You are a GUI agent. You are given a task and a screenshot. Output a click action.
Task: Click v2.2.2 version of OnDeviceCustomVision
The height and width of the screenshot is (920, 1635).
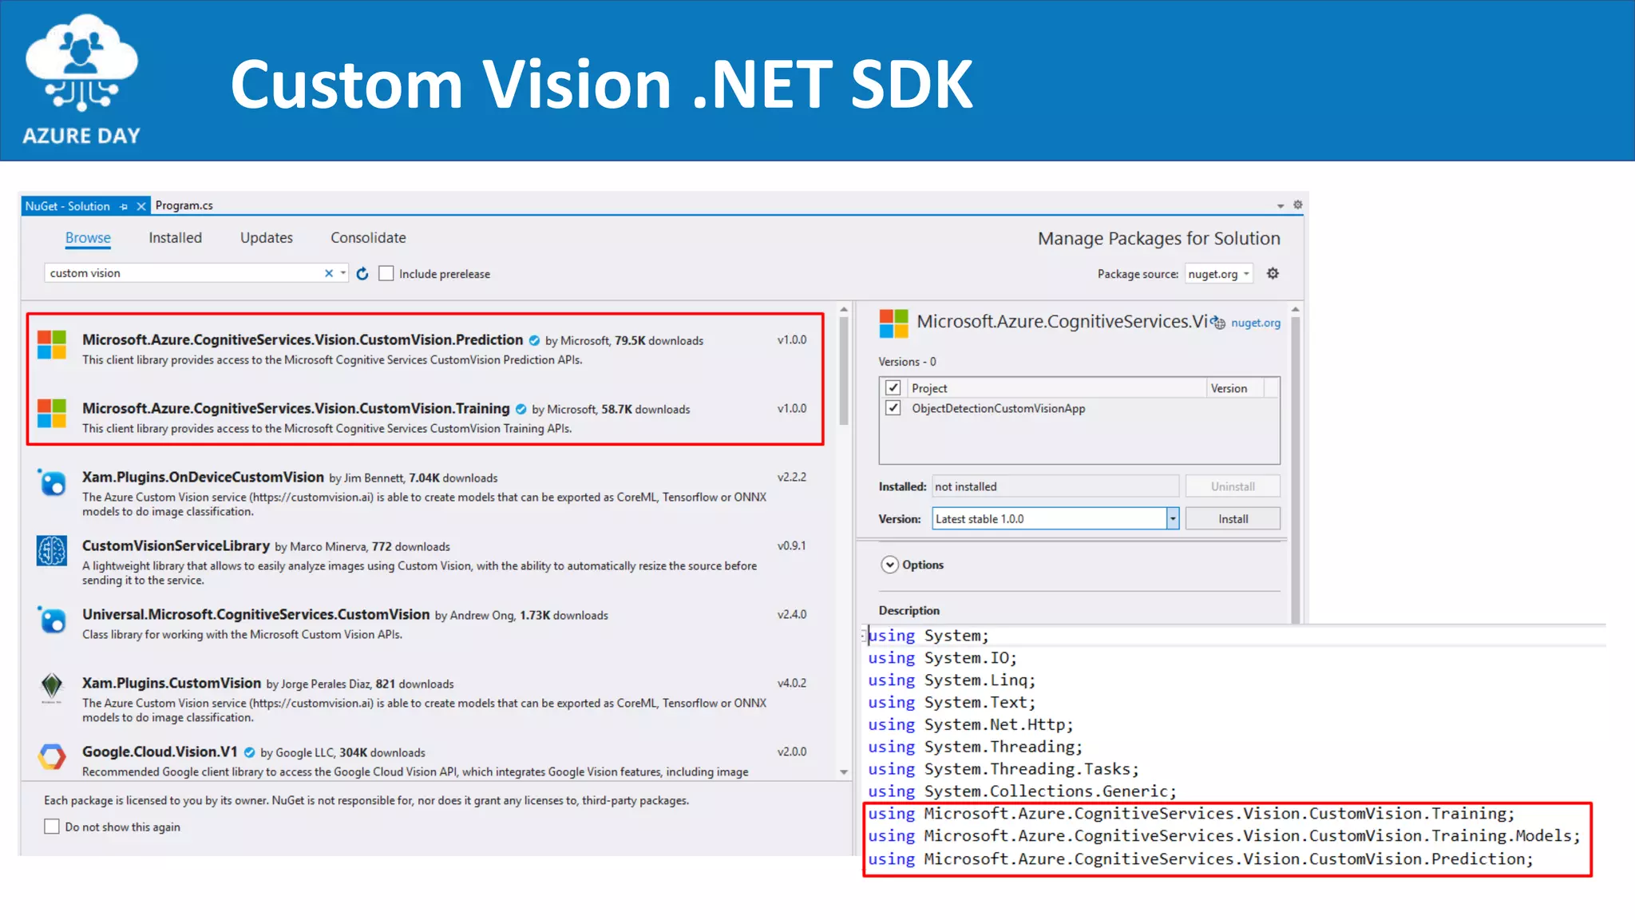(x=792, y=477)
